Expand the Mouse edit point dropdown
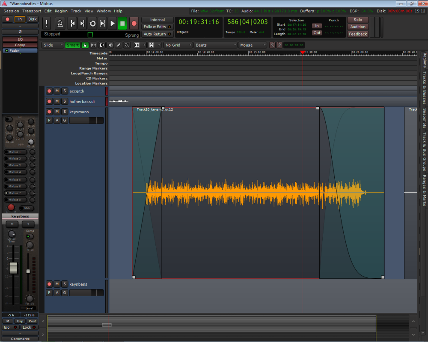428x342 pixels. (252, 45)
